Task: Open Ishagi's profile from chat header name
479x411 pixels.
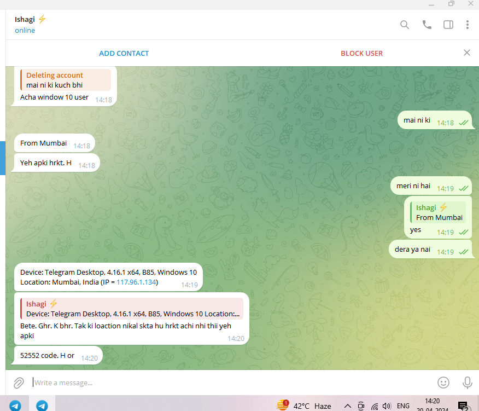Action: point(25,19)
